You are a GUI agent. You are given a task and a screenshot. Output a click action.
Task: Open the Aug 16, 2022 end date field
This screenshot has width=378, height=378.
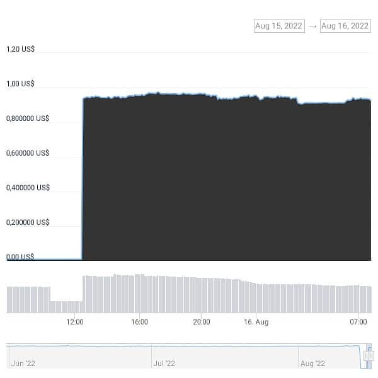tap(345, 26)
